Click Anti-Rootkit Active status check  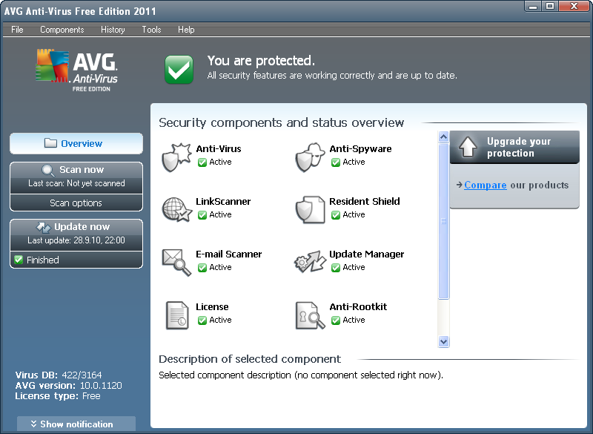click(x=336, y=320)
